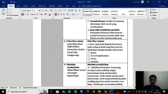Collapse the ribbon with the chevron
168x94 pixels.
coord(166,18)
